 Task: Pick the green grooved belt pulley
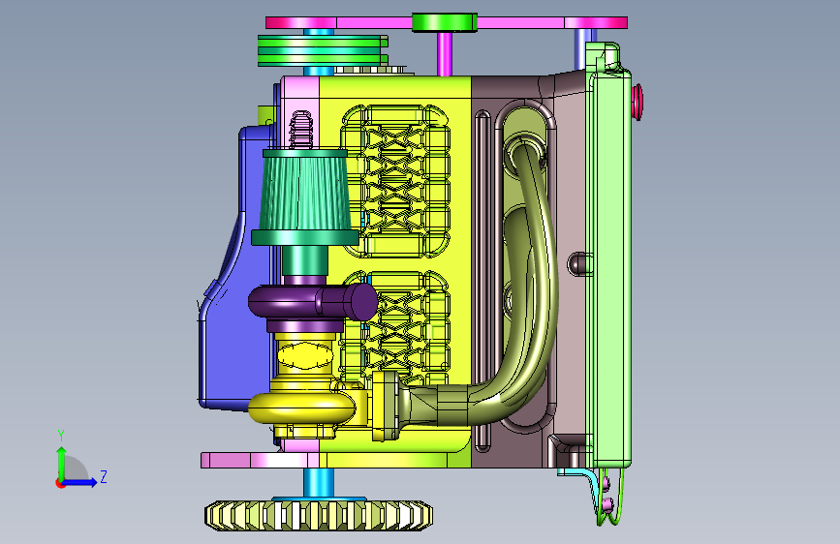click(323, 51)
